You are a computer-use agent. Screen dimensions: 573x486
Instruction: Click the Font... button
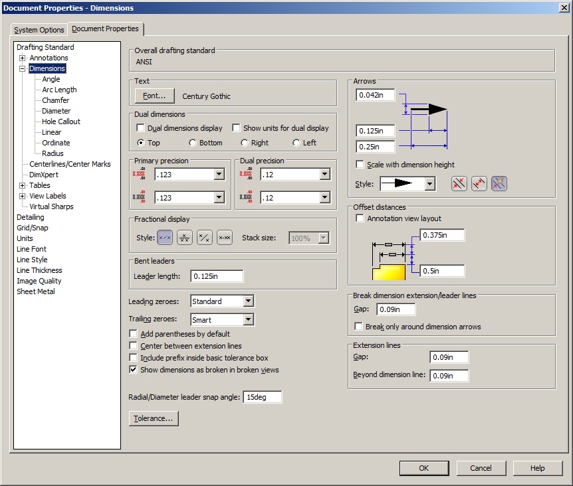tap(154, 96)
